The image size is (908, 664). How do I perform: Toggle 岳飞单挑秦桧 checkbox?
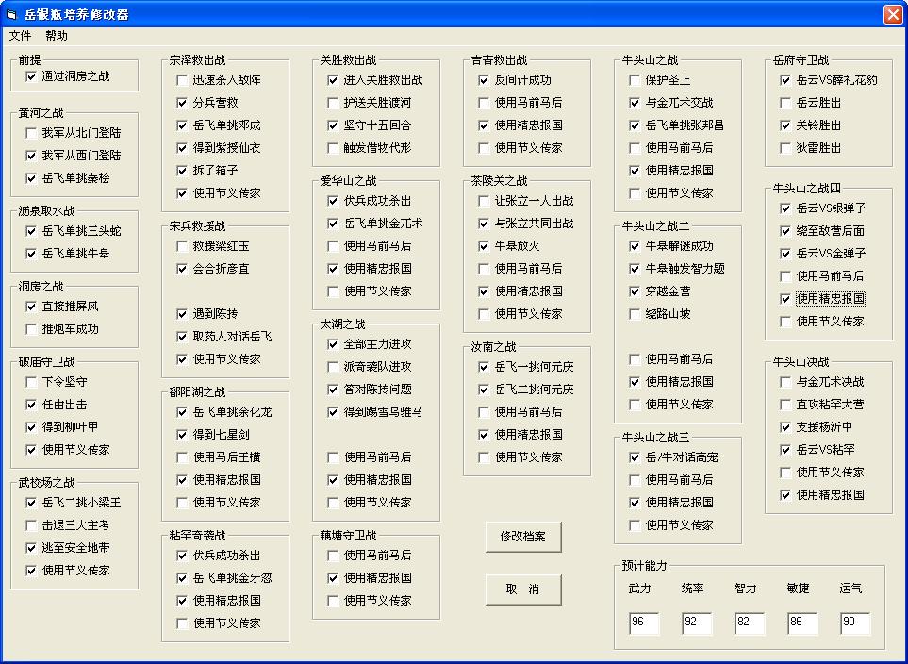[x=31, y=178]
